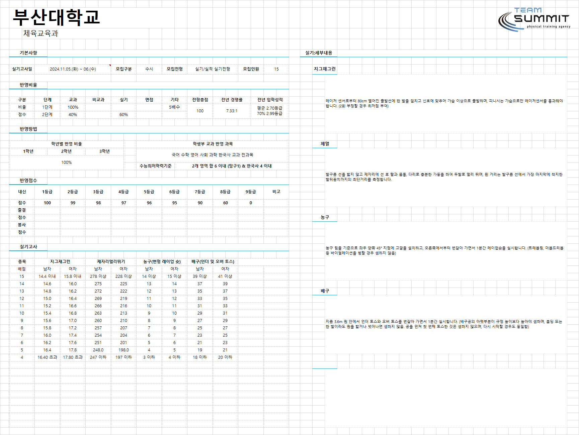Click the date cell 2024.11.05.(화) ~ 06.(수)

[x=73, y=69]
